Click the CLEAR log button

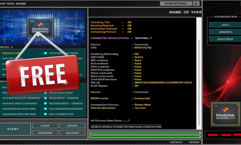point(45,126)
